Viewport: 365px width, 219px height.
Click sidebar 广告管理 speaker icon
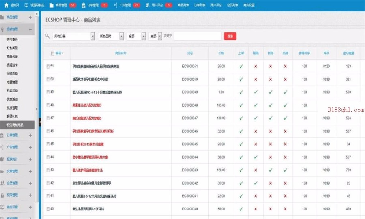tap(2, 147)
